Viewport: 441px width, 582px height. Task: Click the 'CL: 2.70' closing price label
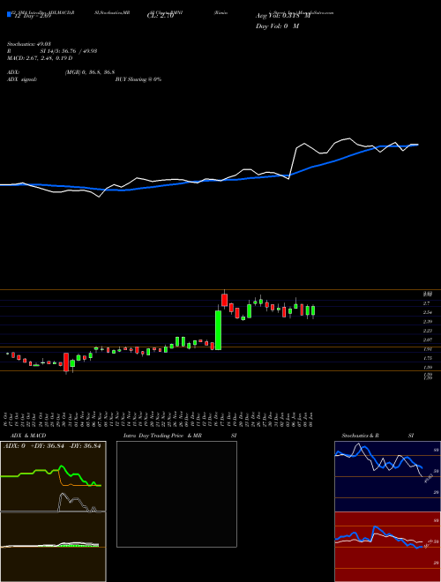pos(161,17)
